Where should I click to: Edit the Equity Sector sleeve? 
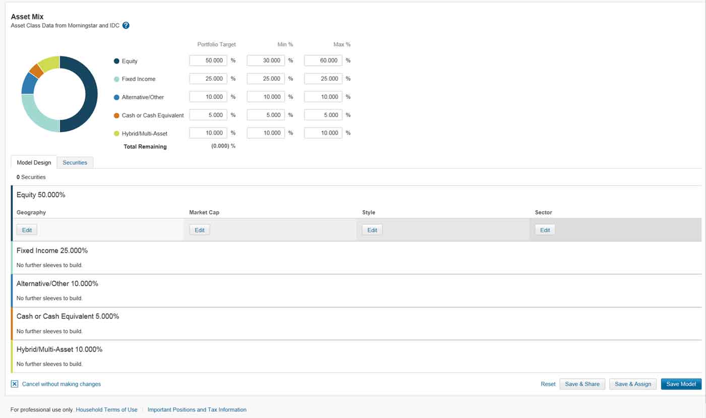545,230
